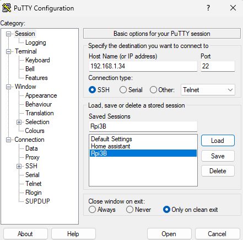Open the Telnet category in tree
This screenshot has height=240, width=243.
click(x=34, y=184)
